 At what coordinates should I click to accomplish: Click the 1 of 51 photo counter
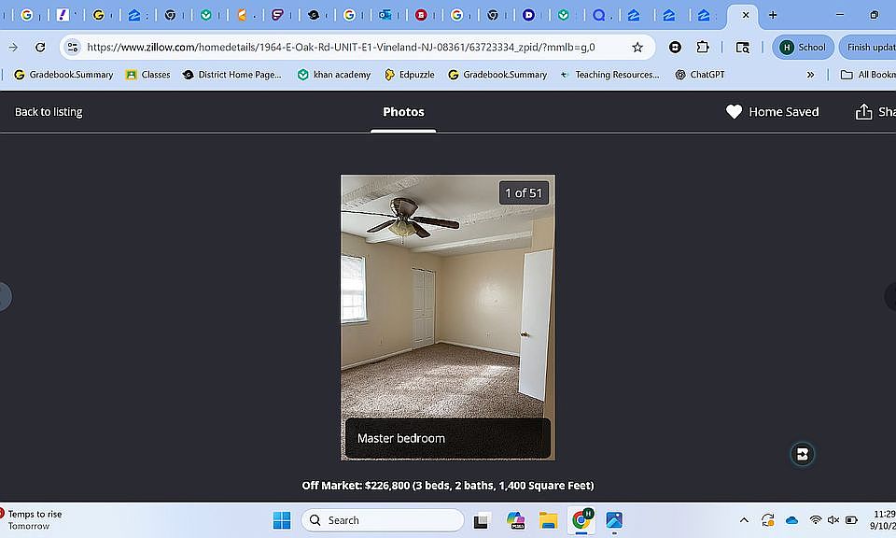[524, 193]
